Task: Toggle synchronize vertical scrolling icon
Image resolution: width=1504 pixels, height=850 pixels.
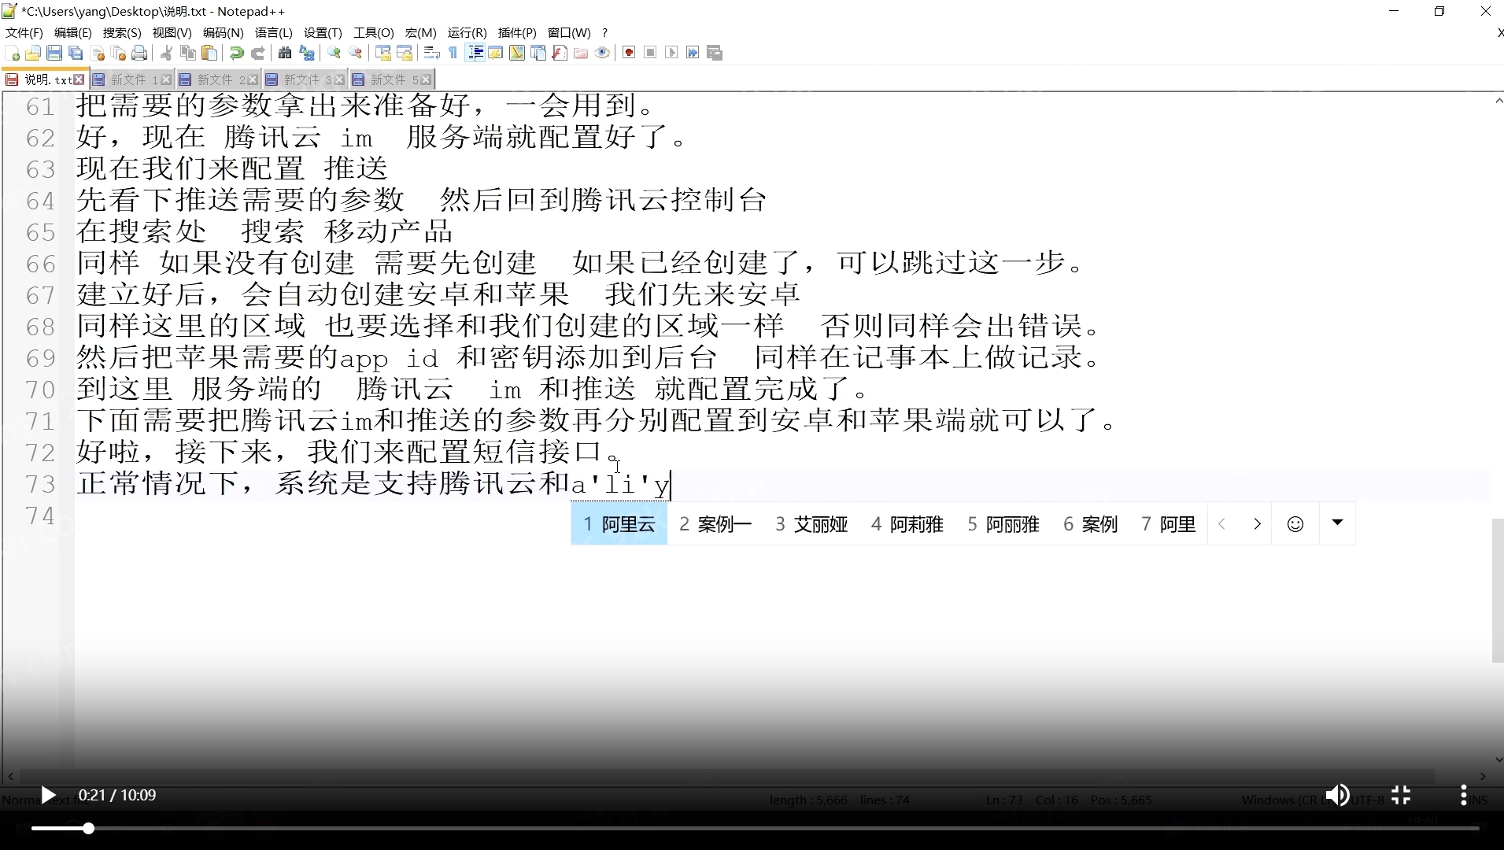Action: 383,53
